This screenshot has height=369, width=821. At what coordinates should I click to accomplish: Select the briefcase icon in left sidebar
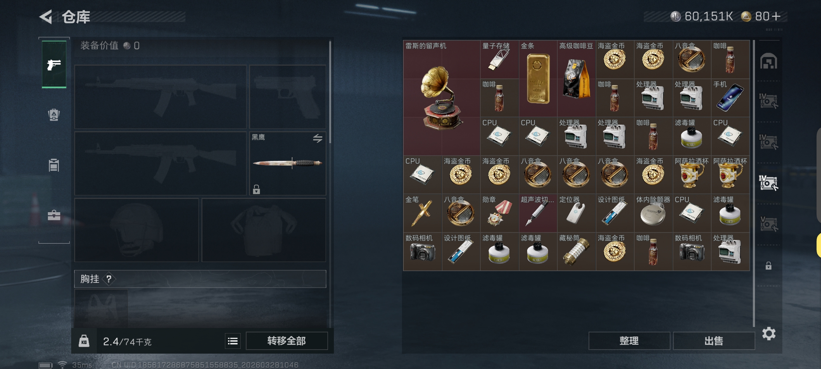[54, 215]
